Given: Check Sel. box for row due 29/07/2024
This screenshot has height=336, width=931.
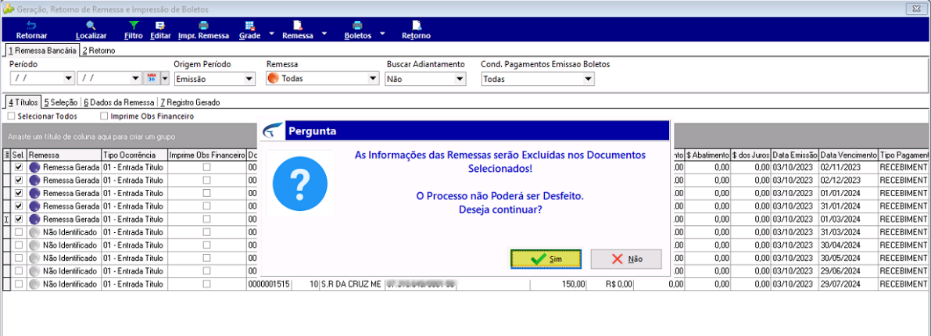Looking at the screenshot, I should click(x=19, y=284).
